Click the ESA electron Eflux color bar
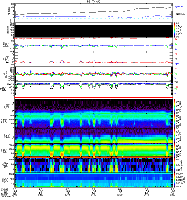This screenshot has height=200, width=187. pos(175,150)
